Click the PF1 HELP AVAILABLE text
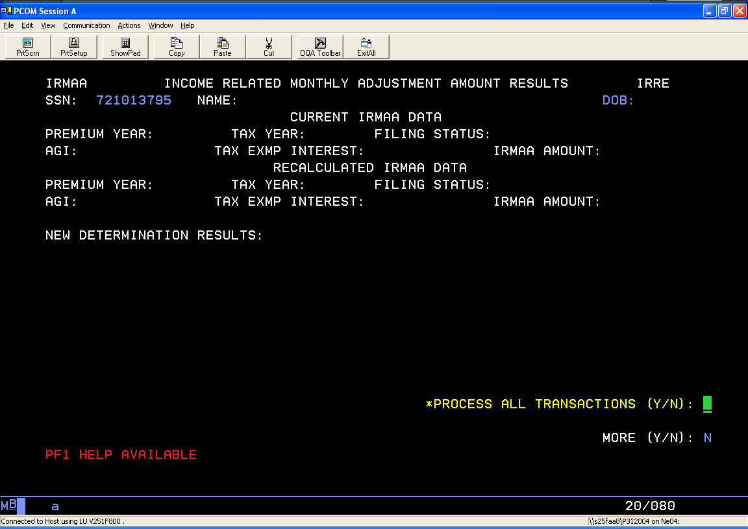Image resolution: width=748 pixels, height=529 pixels. point(121,454)
